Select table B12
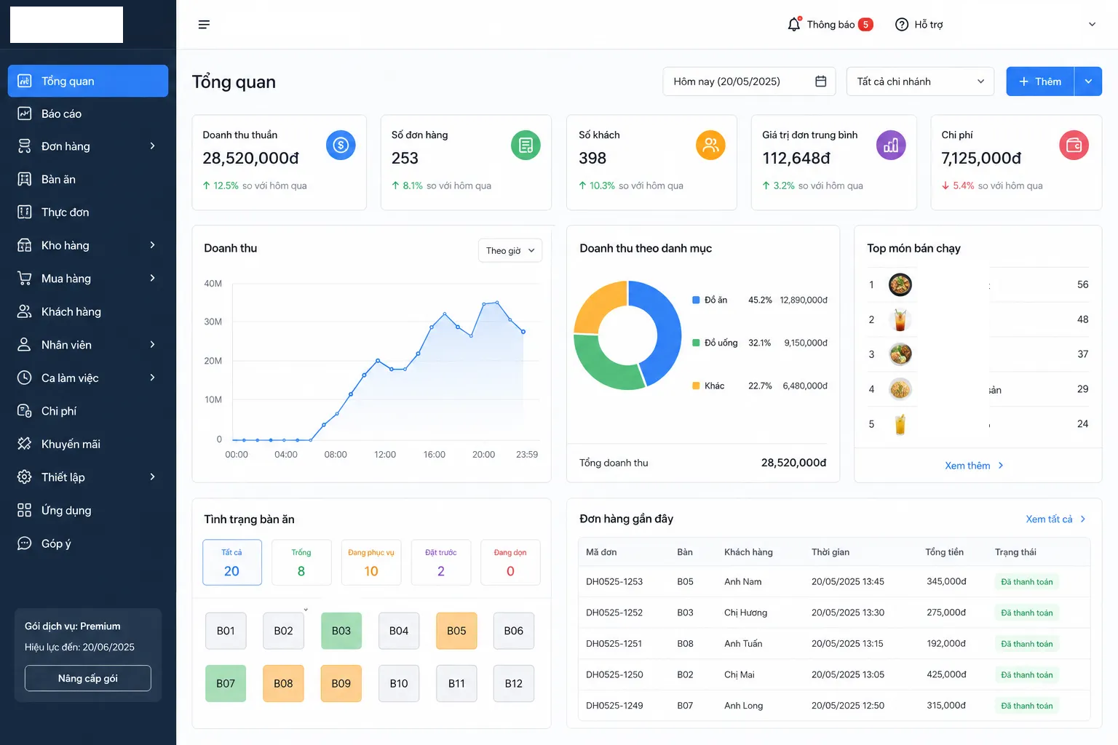This screenshot has height=745, width=1118. click(x=514, y=683)
